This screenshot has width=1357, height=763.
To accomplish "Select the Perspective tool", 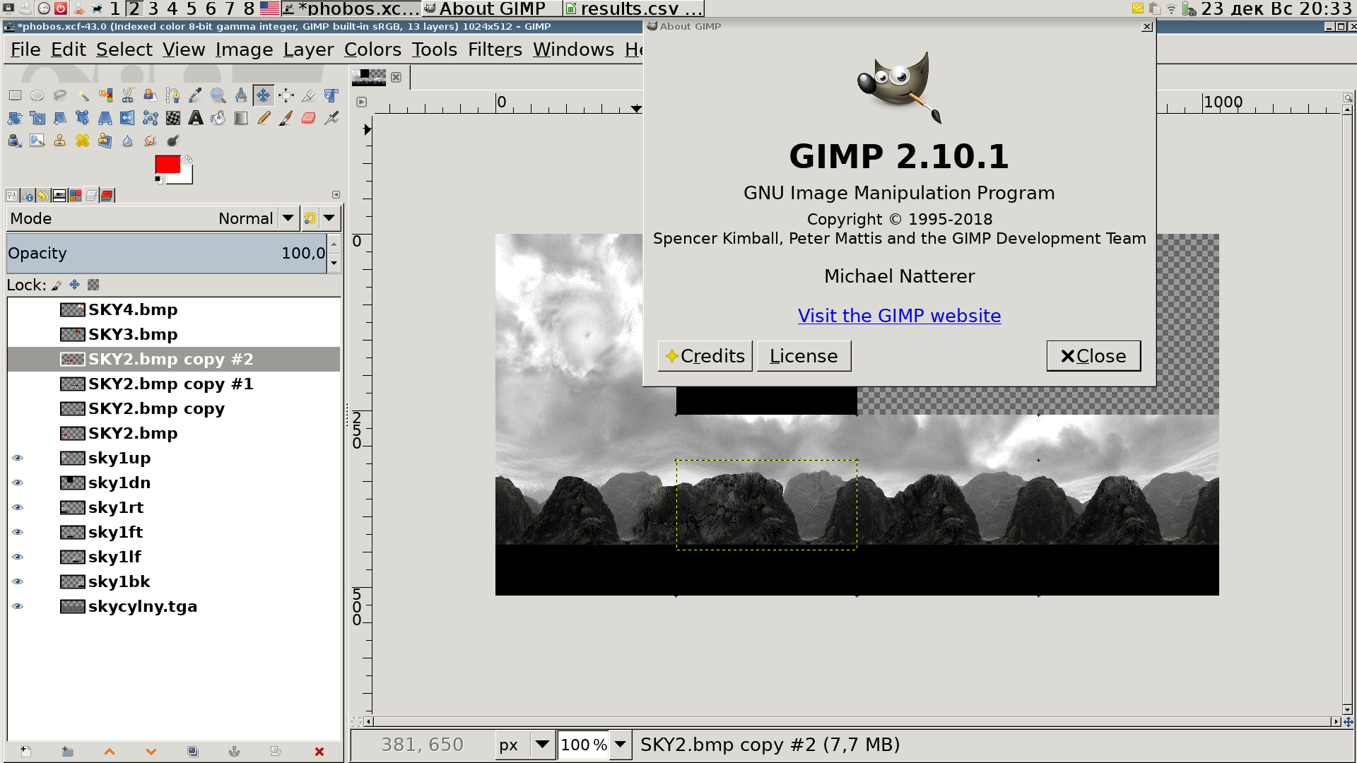I will pyautogui.click(x=105, y=118).
